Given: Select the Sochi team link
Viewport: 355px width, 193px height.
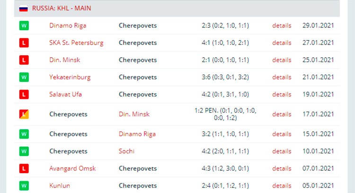Looking at the screenshot, I should [126, 151].
